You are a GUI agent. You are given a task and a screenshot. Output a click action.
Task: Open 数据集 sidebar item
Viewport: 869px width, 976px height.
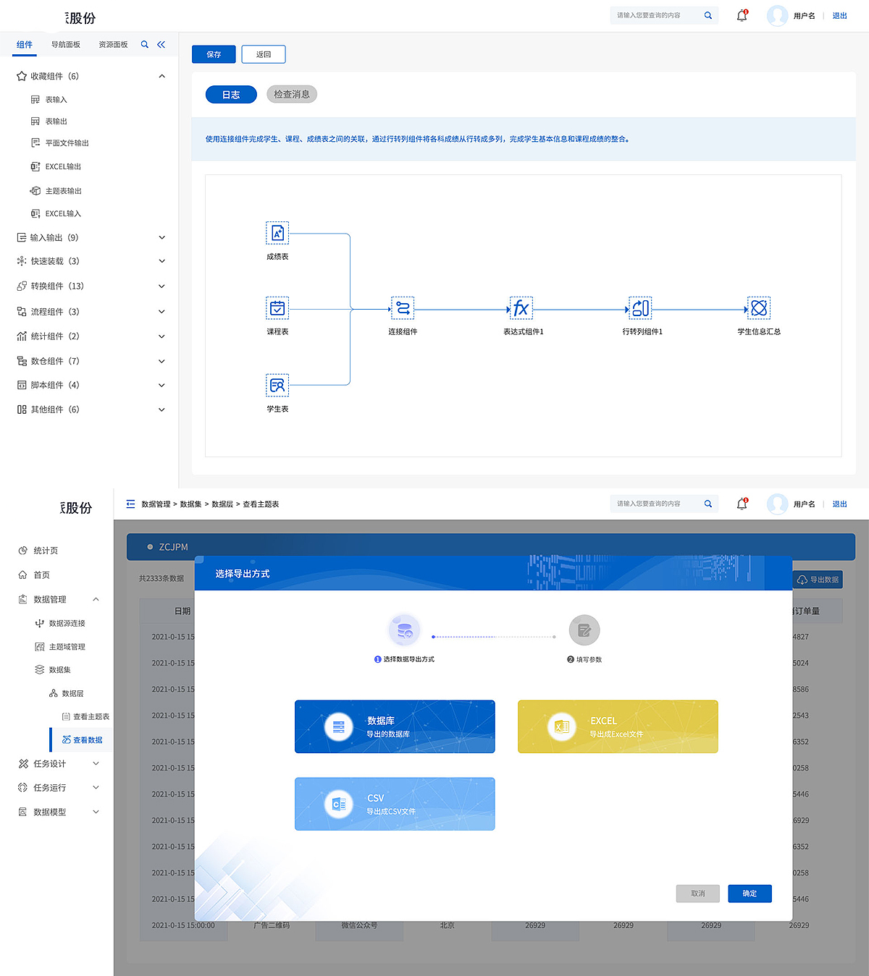53,670
